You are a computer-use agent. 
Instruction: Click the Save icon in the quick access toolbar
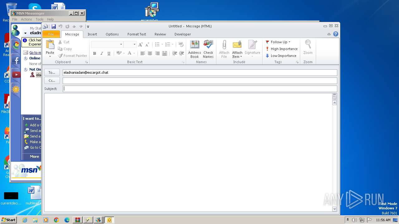tap(54, 26)
